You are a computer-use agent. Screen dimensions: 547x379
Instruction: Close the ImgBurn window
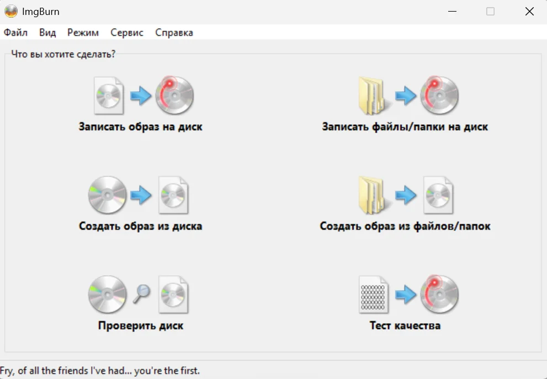(529, 12)
